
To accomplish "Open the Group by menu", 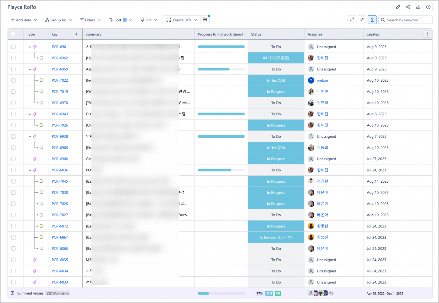I will (58, 20).
